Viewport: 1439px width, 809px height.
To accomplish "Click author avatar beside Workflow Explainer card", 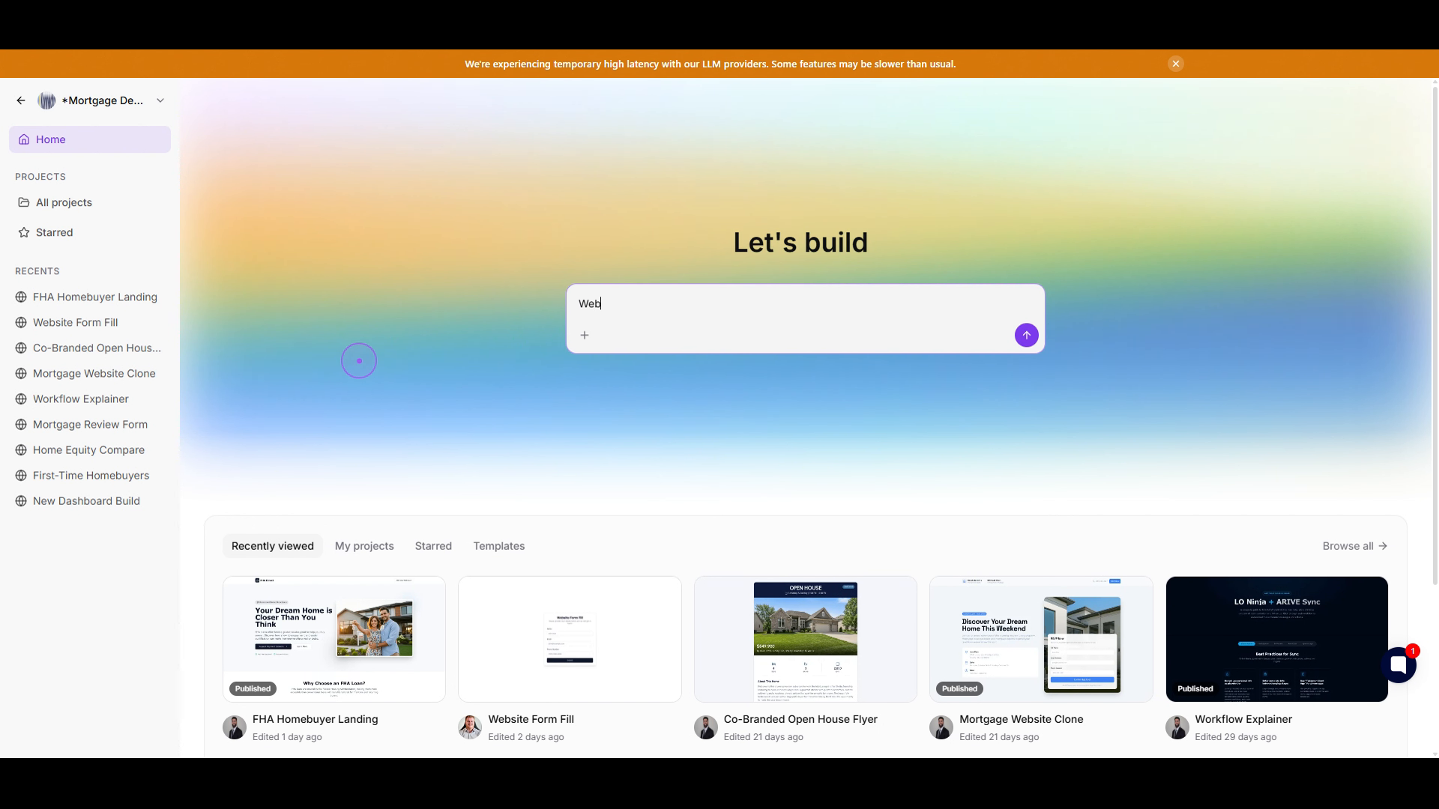I will (1177, 727).
